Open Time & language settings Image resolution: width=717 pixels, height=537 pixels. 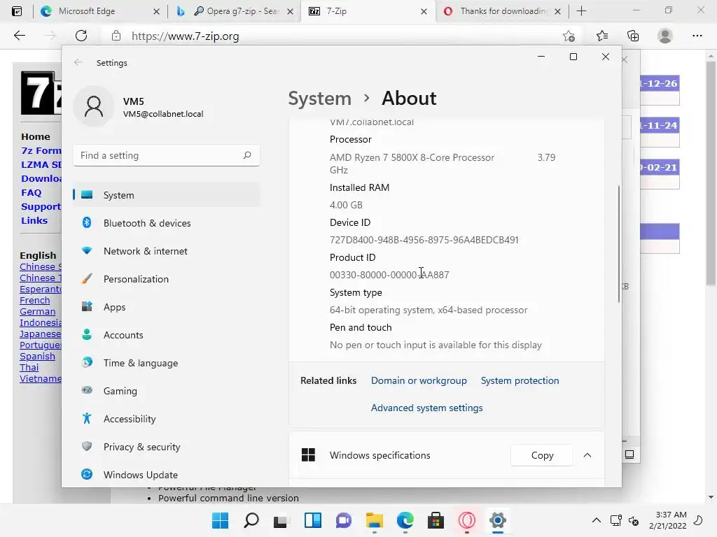(x=167, y=363)
